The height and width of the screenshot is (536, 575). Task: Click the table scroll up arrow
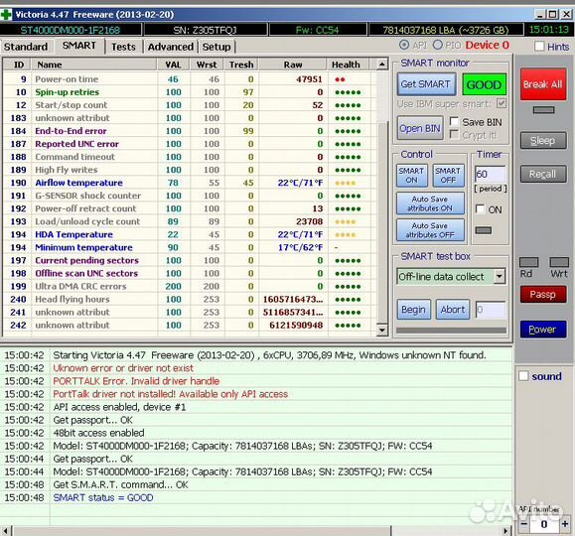click(x=381, y=65)
